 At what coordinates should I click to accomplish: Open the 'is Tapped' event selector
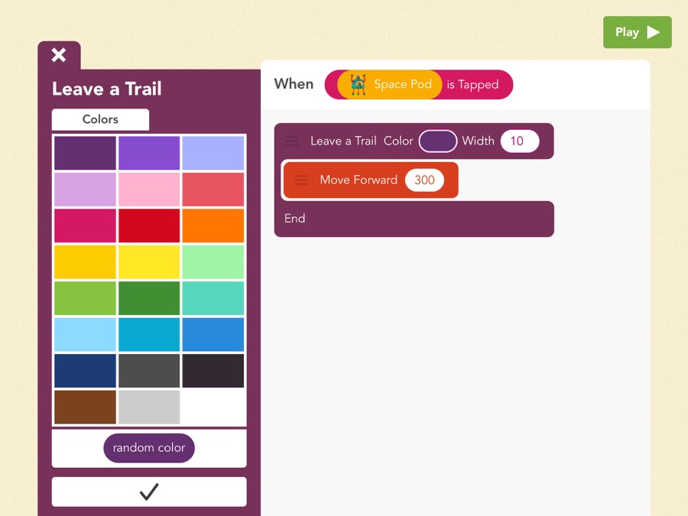click(472, 85)
